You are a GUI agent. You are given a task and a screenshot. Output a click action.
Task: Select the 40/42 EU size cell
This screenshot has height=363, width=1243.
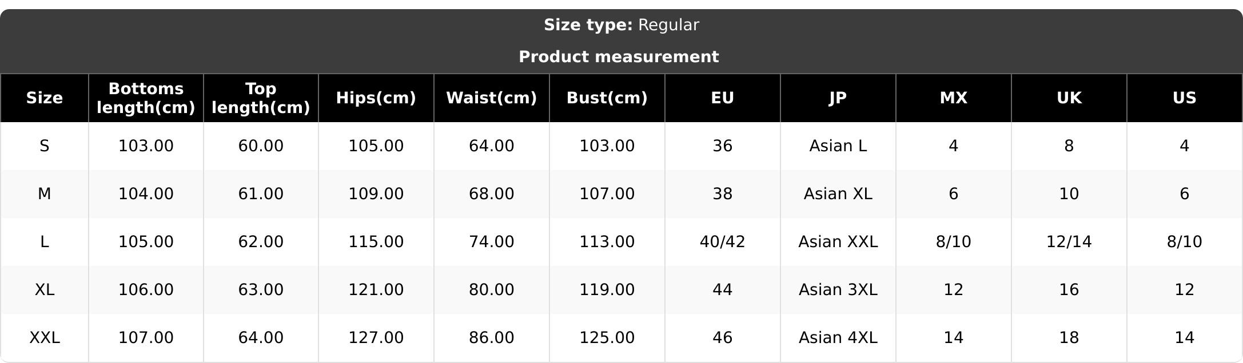pyautogui.click(x=723, y=242)
